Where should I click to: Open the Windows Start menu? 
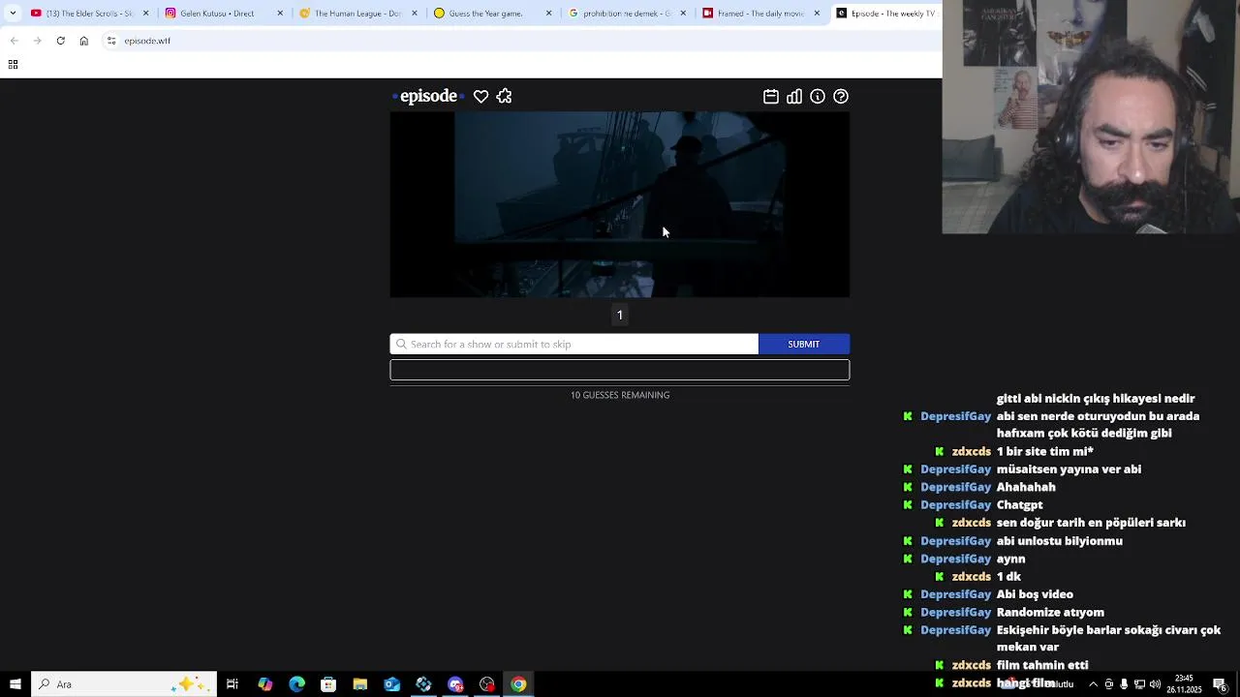click(x=15, y=684)
